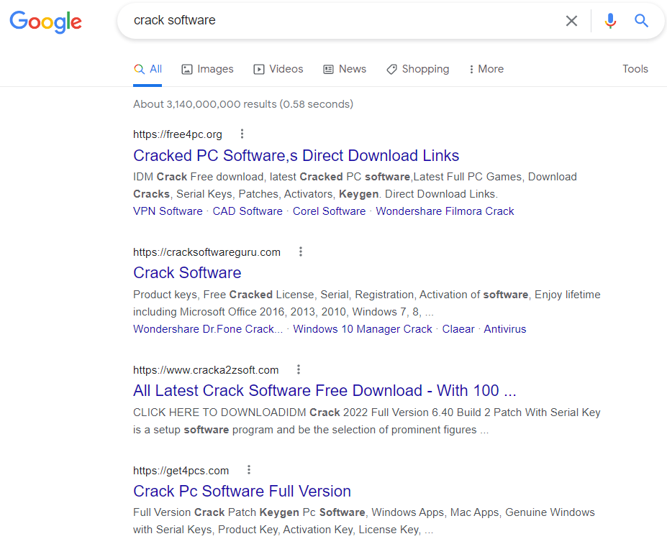667x544 pixels.
Task: Select the News tab
Action: point(345,69)
